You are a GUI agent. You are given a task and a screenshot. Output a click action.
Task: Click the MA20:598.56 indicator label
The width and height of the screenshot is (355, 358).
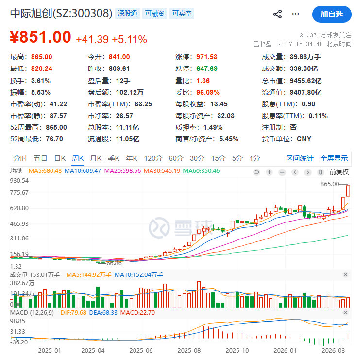click(122, 171)
